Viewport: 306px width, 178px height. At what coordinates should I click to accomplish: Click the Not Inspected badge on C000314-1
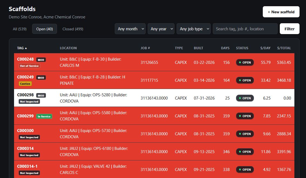click(x=29, y=173)
